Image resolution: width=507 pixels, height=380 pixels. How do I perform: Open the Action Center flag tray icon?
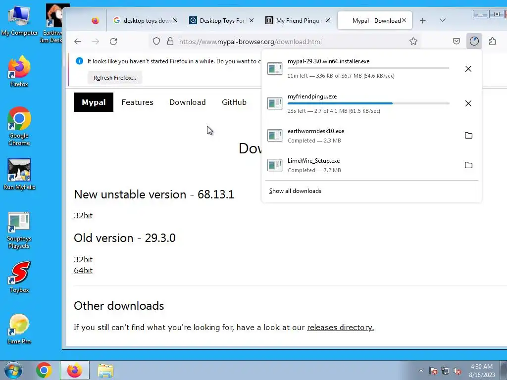tap(433, 371)
